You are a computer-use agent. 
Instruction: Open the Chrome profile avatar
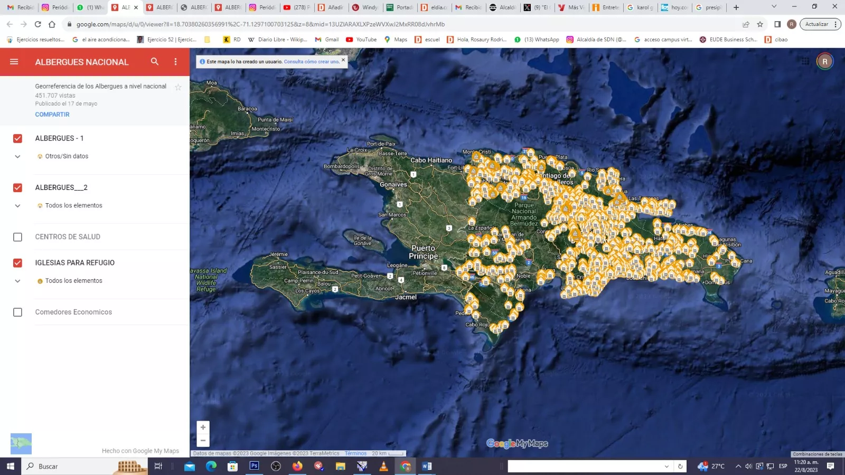click(792, 24)
